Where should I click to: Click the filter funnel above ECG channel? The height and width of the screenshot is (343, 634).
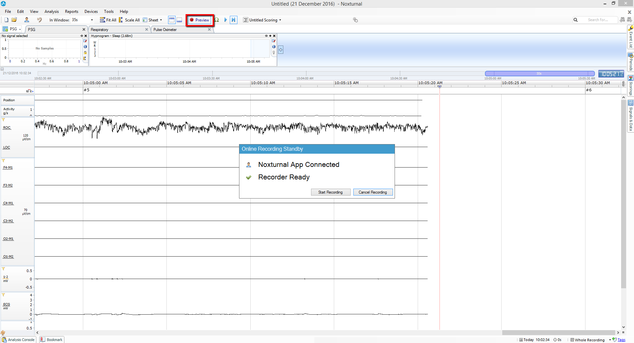coord(3,295)
